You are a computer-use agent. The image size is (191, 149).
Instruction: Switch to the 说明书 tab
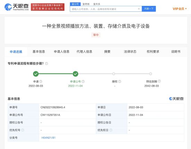click(176, 52)
